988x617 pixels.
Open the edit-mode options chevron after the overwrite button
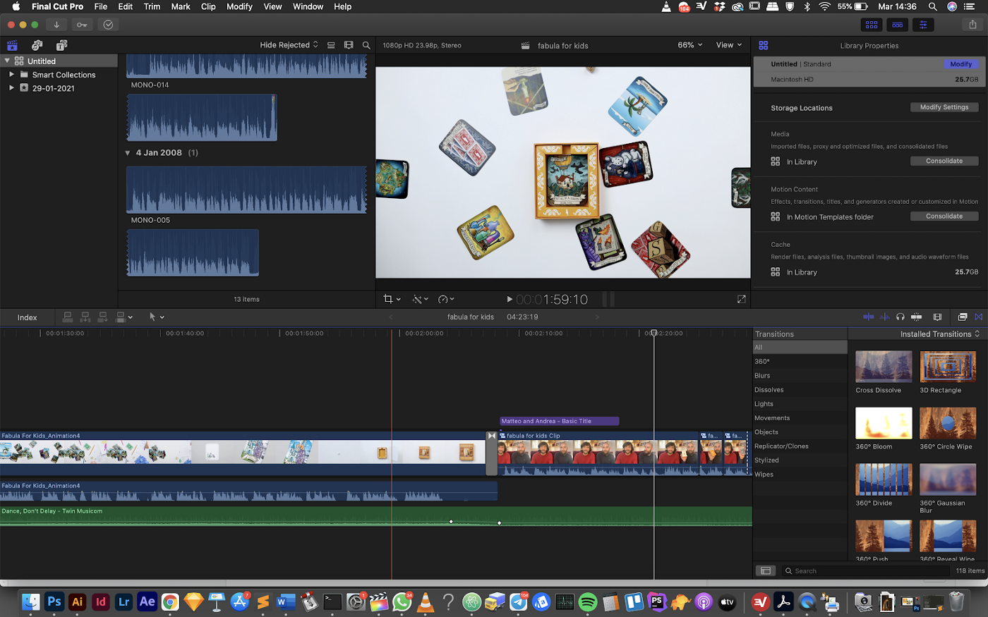tap(131, 317)
